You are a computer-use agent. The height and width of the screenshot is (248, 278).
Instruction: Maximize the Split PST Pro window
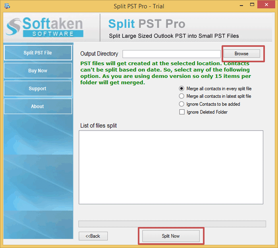tap(252, 5)
